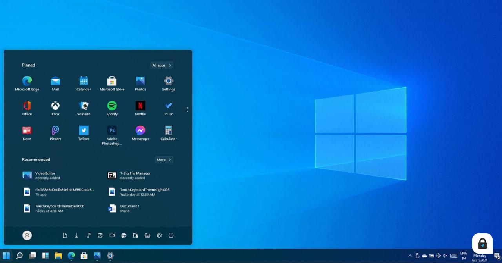The width and height of the screenshot is (502, 263).
Task: Open the touch keyboard tray icon
Action: click(454, 256)
